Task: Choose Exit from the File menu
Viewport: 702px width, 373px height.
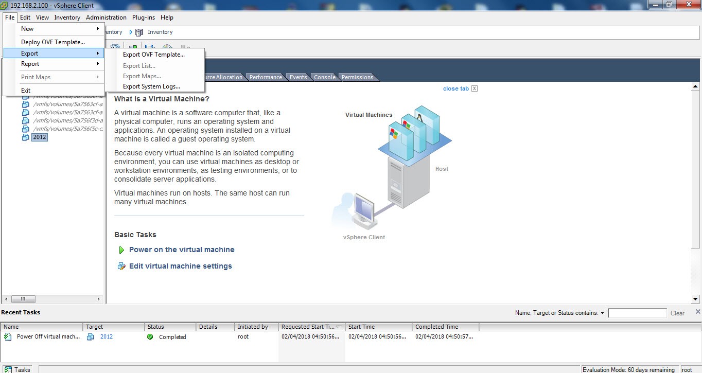Action: [x=54, y=91]
